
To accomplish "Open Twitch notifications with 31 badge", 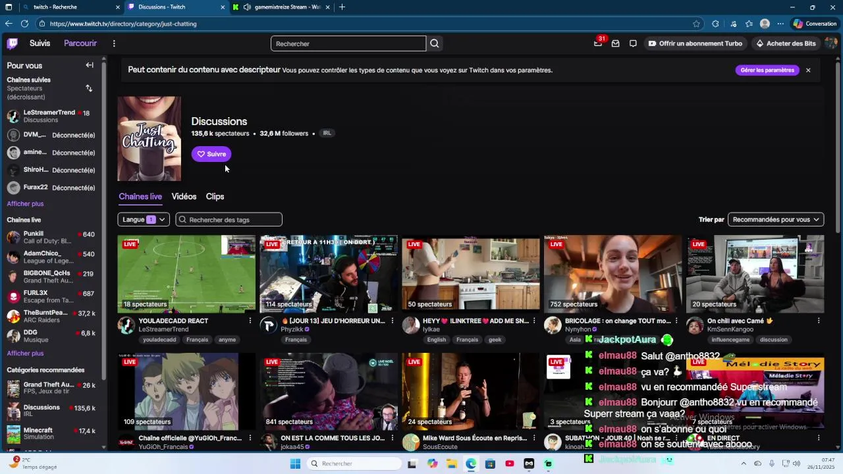I will point(598,43).
